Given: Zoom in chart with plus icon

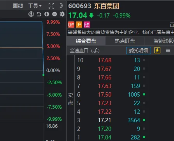Looking at the screenshot, I should [x=47, y=14].
